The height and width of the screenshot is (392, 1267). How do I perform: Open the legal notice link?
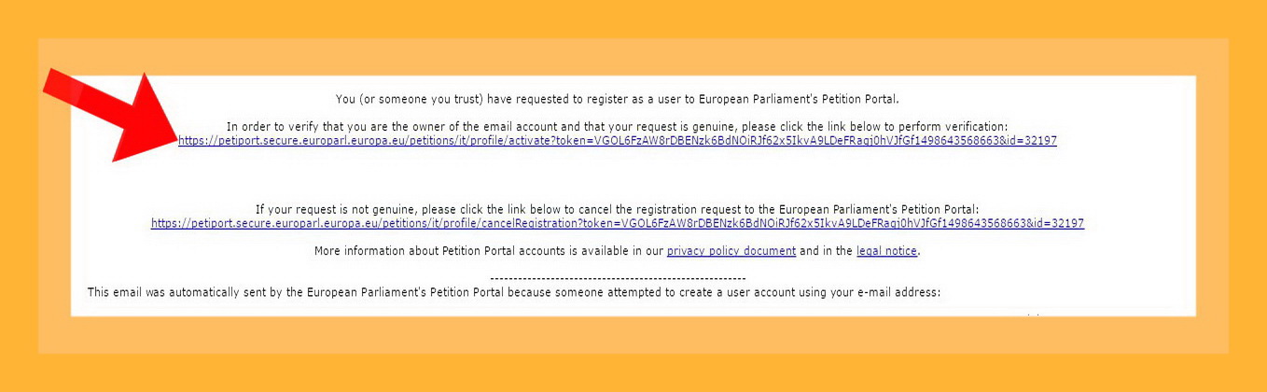click(887, 251)
